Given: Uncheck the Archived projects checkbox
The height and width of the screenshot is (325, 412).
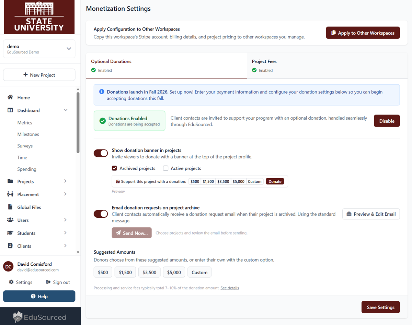Looking at the screenshot, I should pyautogui.click(x=114, y=168).
